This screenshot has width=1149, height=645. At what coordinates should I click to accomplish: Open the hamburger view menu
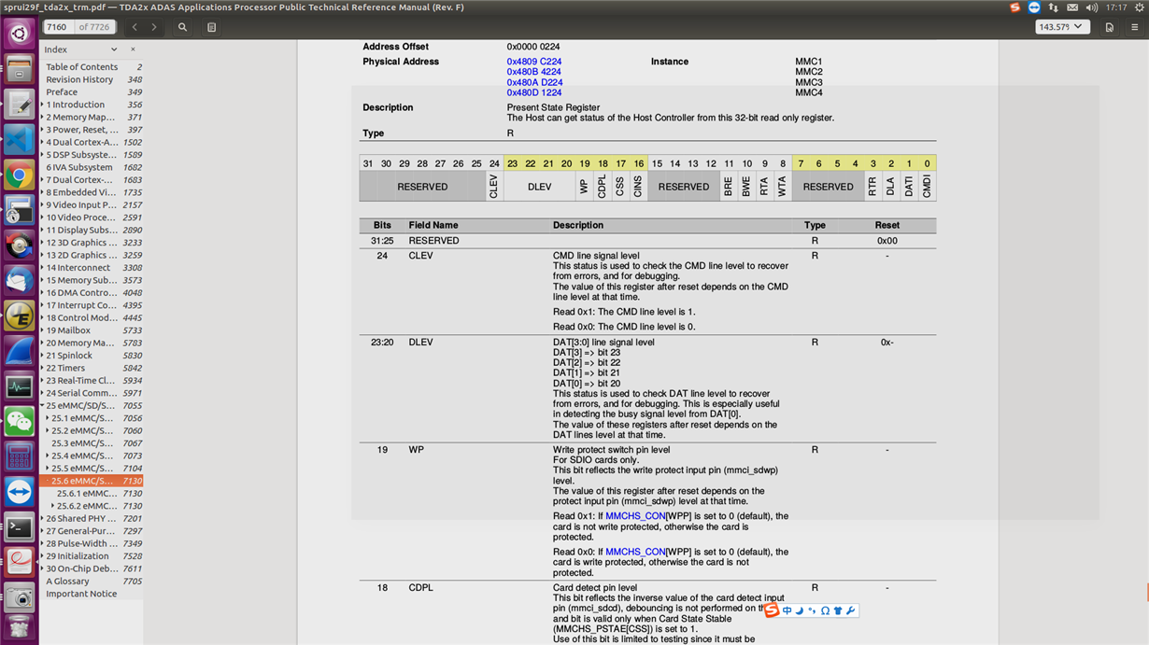click(1134, 27)
